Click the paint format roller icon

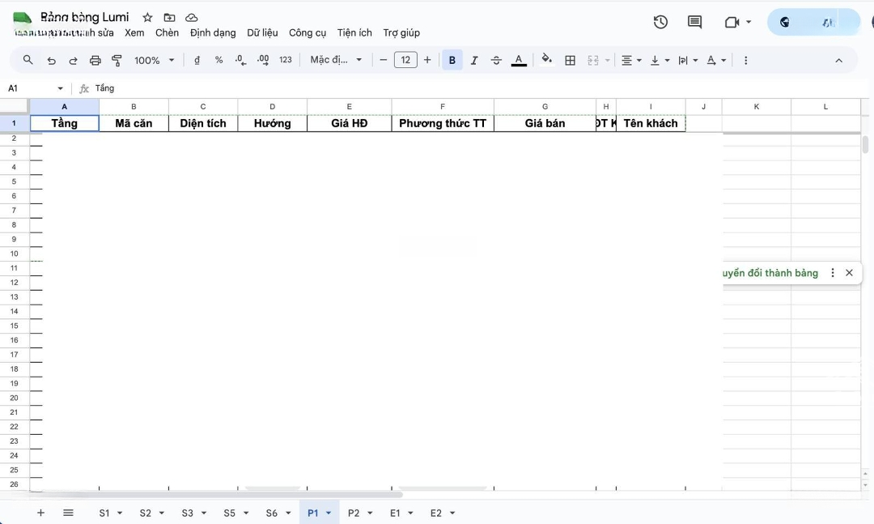pyautogui.click(x=117, y=60)
